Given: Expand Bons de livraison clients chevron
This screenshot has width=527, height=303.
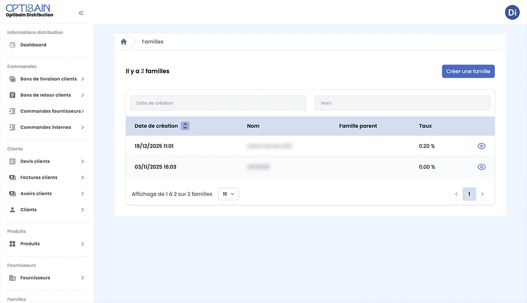Looking at the screenshot, I should tap(83, 79).
